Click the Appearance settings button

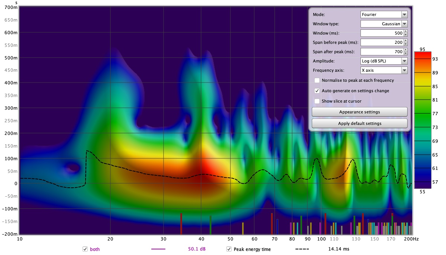[x=359, y=112]
